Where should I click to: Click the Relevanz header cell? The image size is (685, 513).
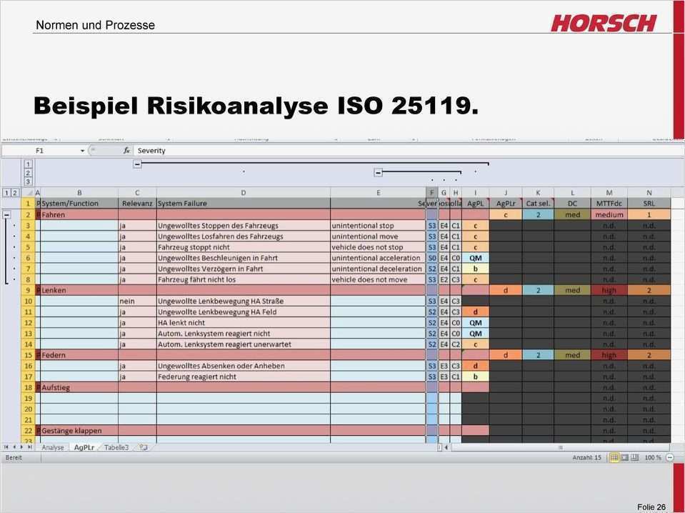tap(137, 203)
